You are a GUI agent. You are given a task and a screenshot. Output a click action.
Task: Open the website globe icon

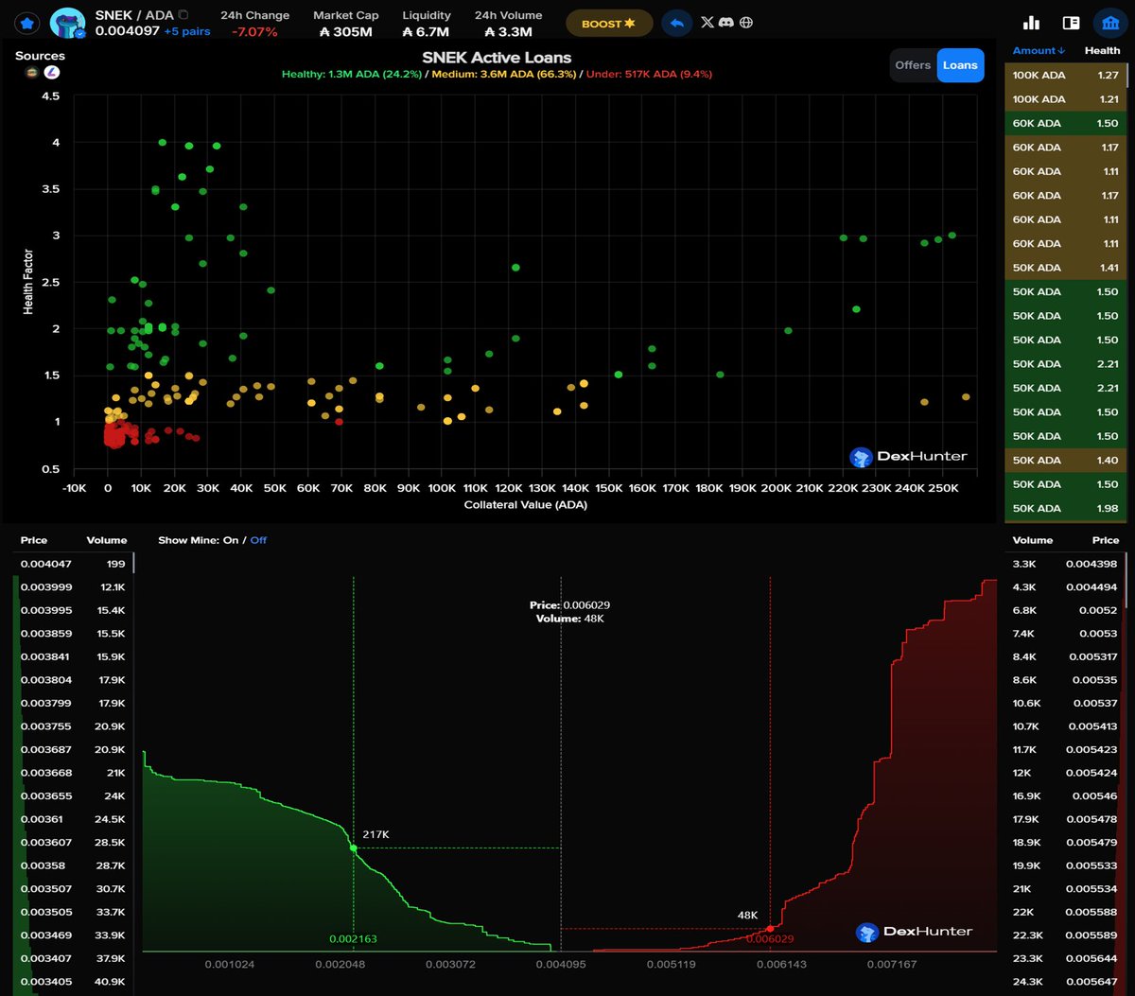pos(746,23)
